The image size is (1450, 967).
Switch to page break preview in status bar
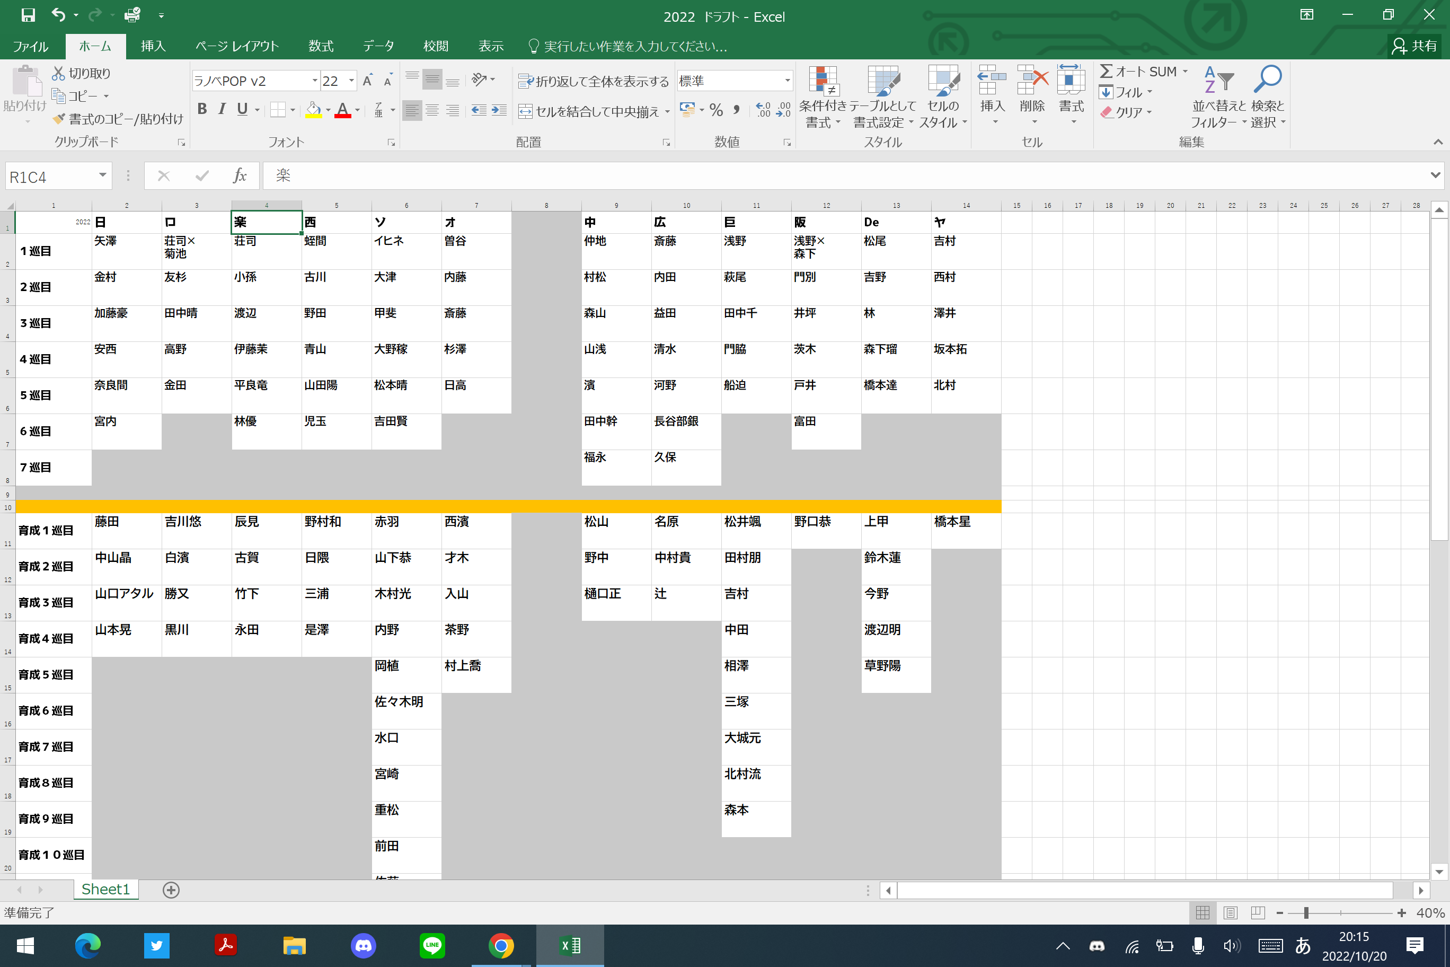point(1258,913)
